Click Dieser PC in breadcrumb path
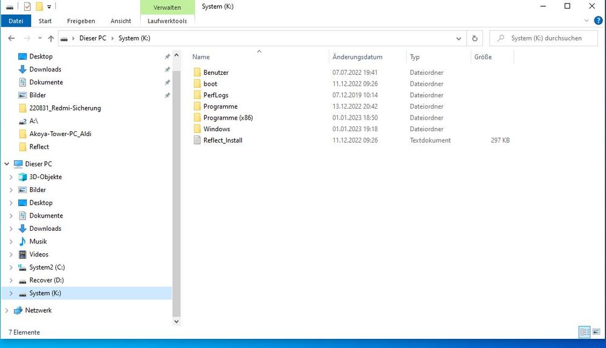 (92, 38)
